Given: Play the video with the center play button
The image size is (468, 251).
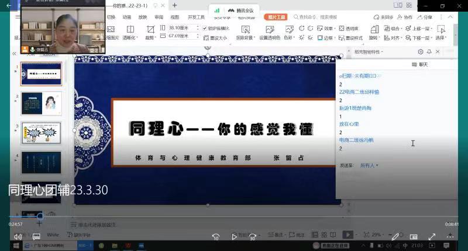Looking at the screenshot, I should click(235, 236).
